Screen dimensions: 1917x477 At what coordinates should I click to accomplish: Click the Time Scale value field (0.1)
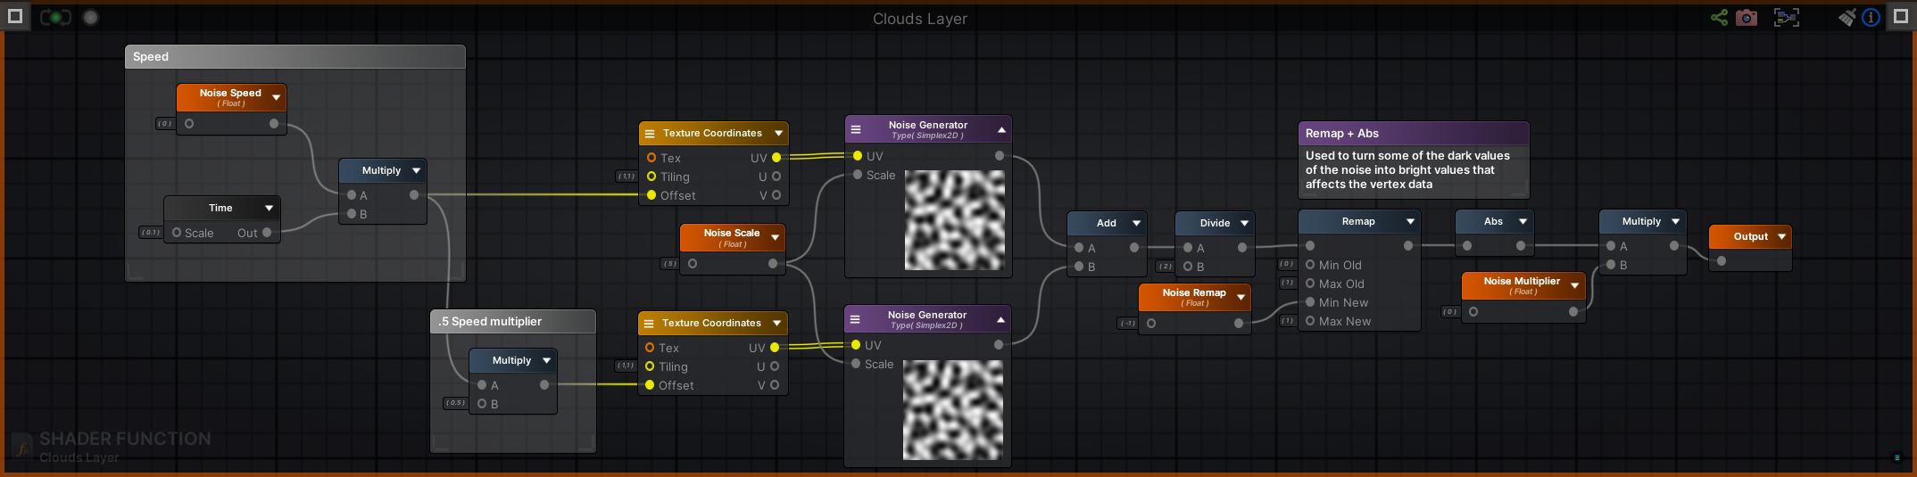[151, 233]
